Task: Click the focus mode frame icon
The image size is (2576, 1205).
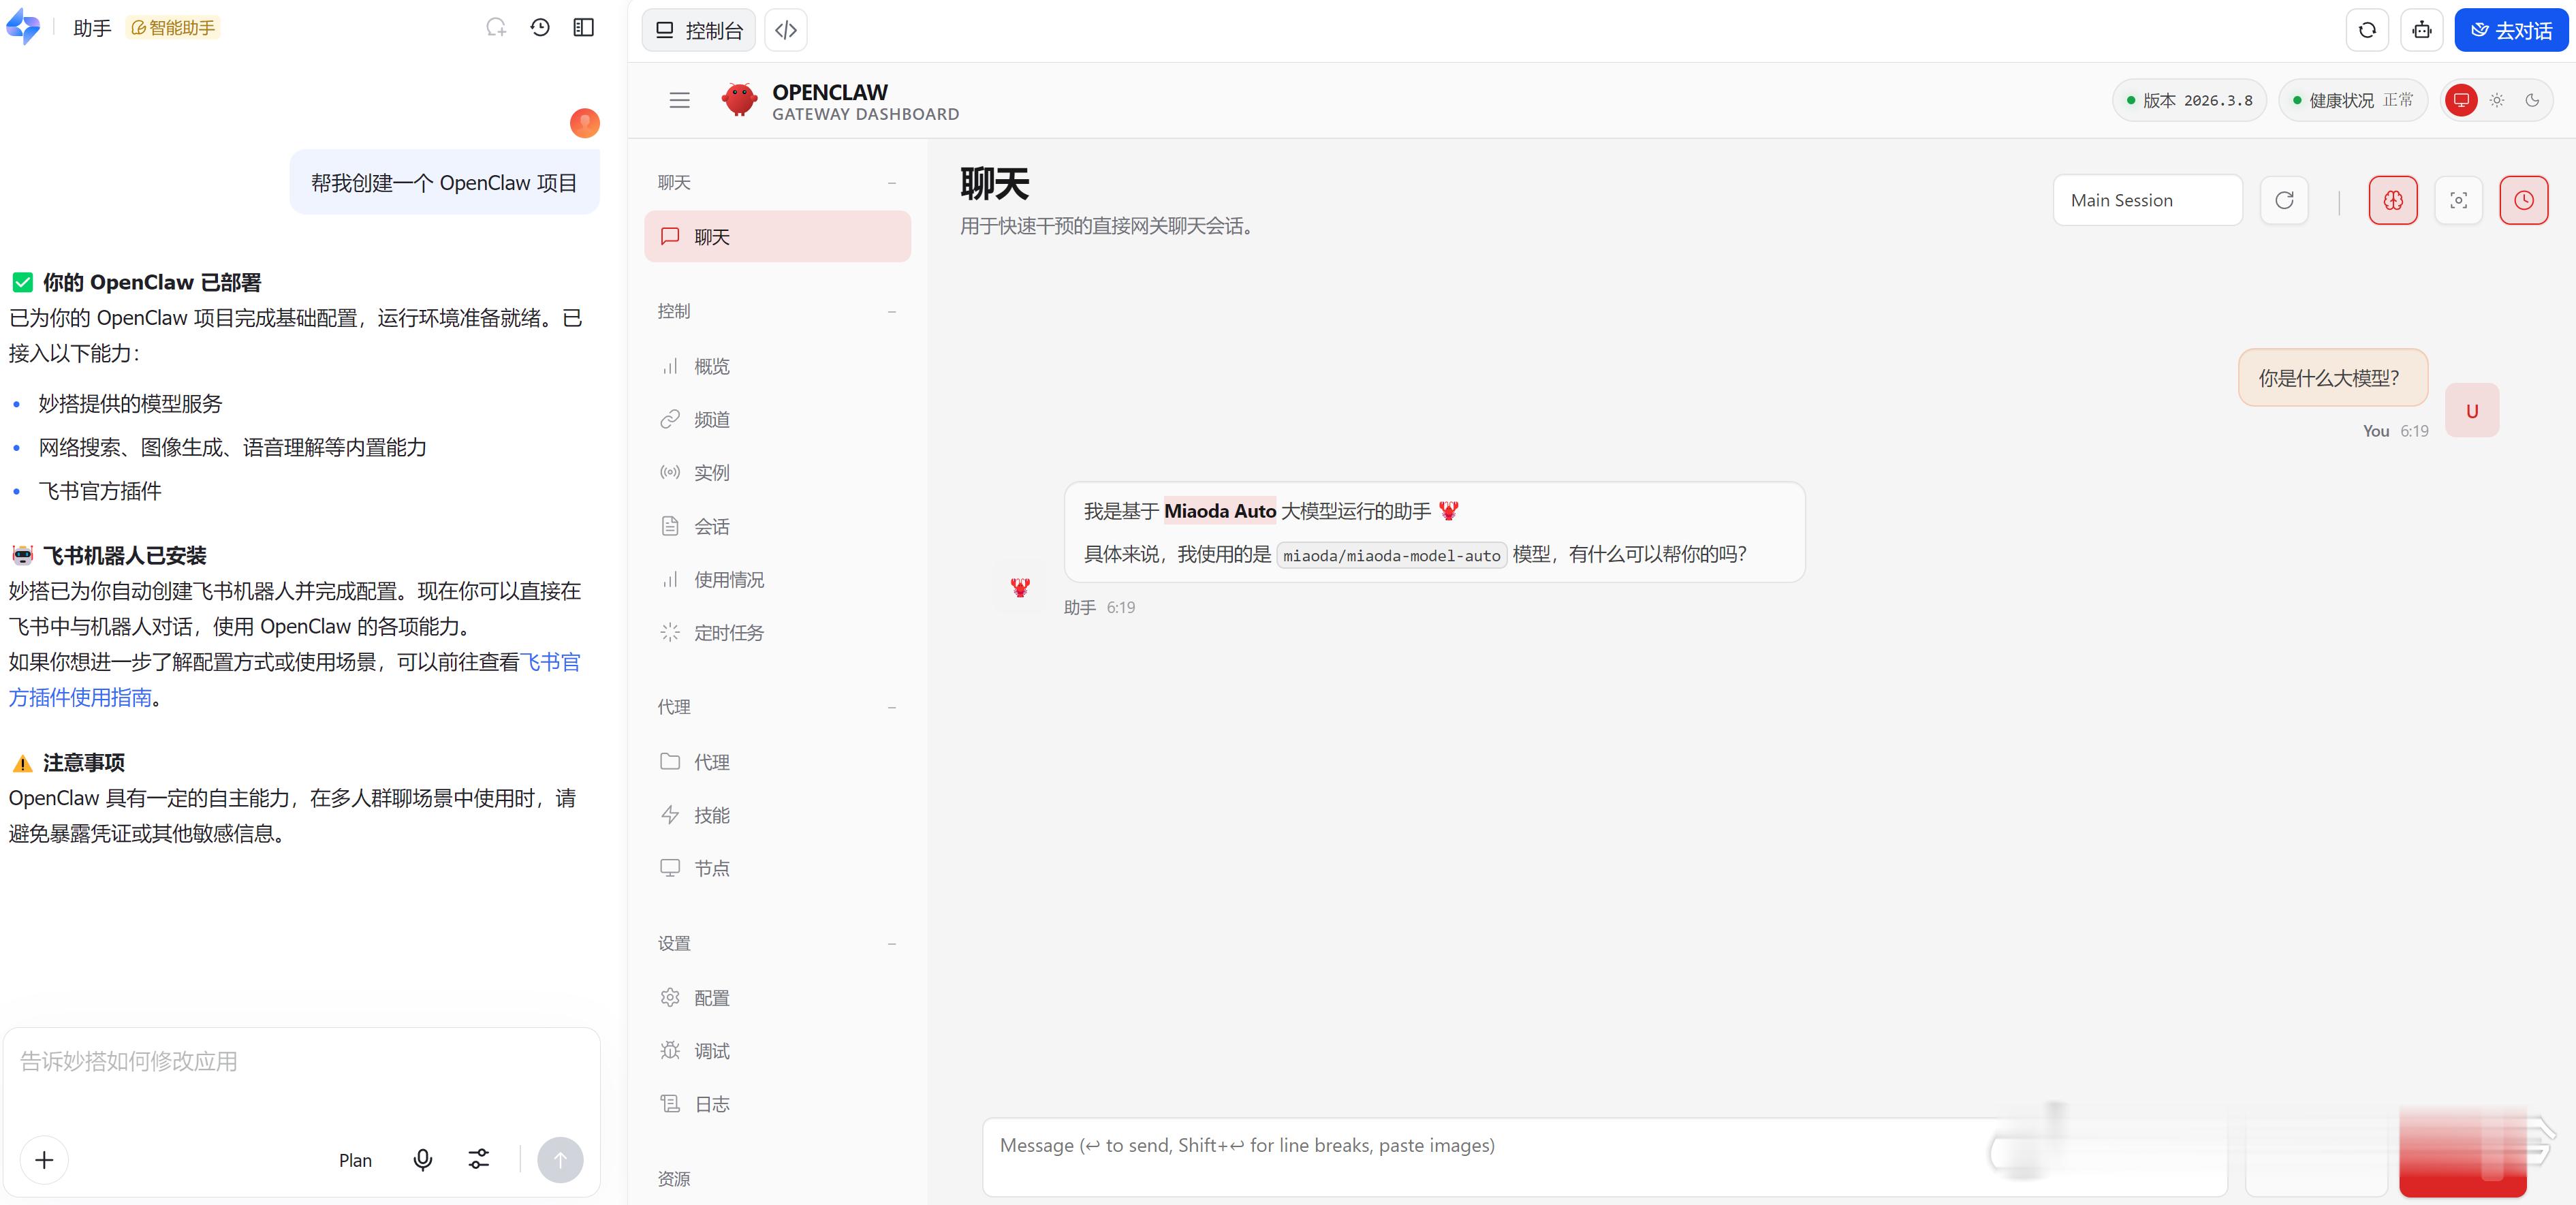Action: tap(2458, 200)
